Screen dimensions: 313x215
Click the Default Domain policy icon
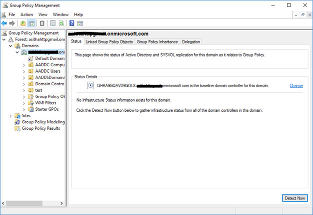tap(30, 59)
